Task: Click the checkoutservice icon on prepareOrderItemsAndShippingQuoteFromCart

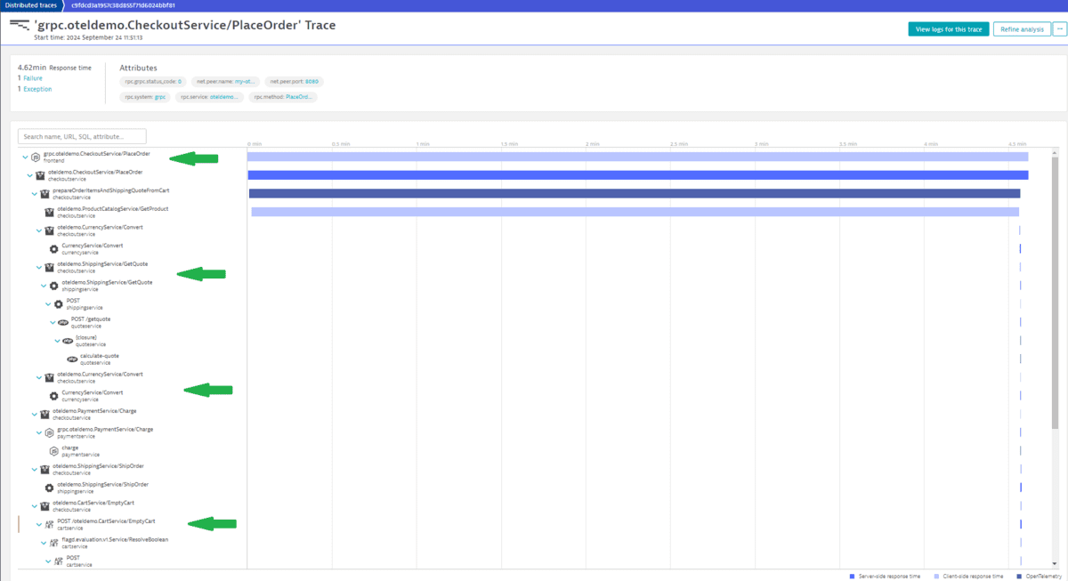Action: [44, 193]
